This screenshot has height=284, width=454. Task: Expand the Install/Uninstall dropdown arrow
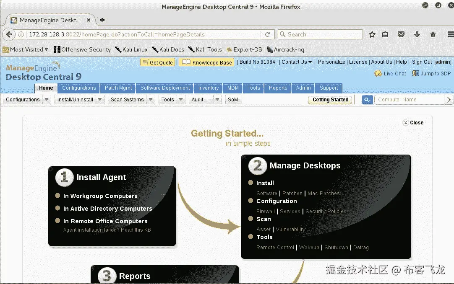coord(100,100)
